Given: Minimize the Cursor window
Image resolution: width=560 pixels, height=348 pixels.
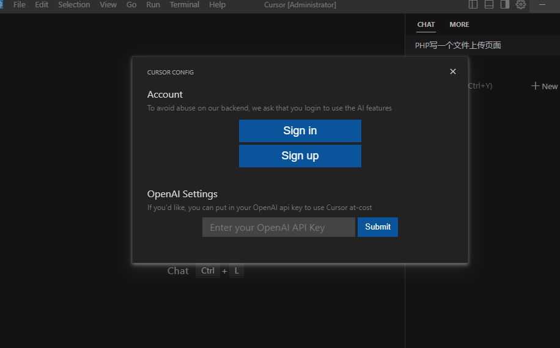Looking at the screenshot, I should click(x=542, y=5).
